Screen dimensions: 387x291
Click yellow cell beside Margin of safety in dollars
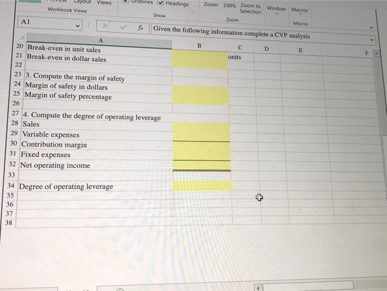pos(200,91)
